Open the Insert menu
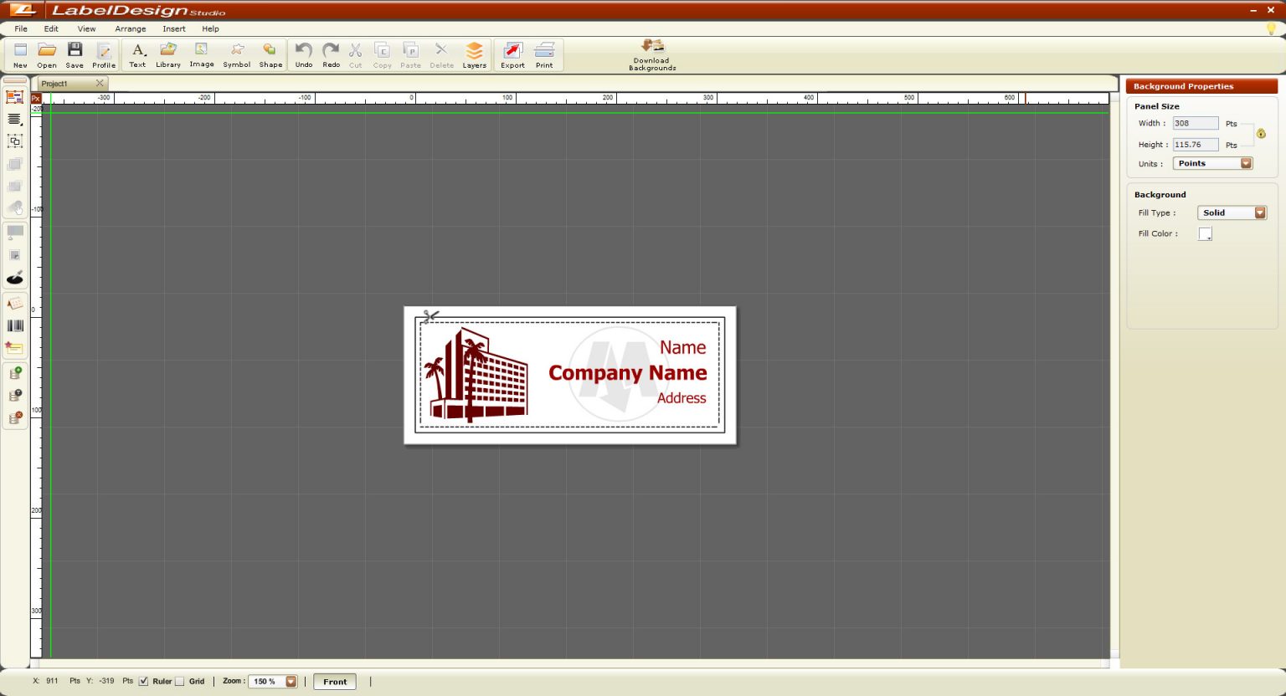The image size is (1286, 696). coord(174,28)
